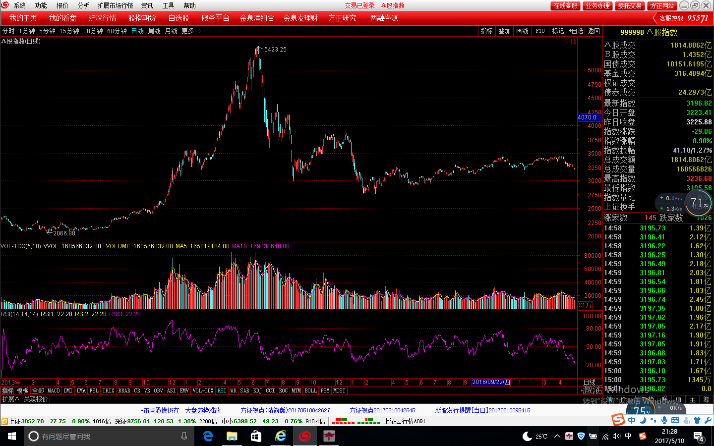714x446 pixels.
Task: Open the 分析 menu
Action: tap(84, 5)
